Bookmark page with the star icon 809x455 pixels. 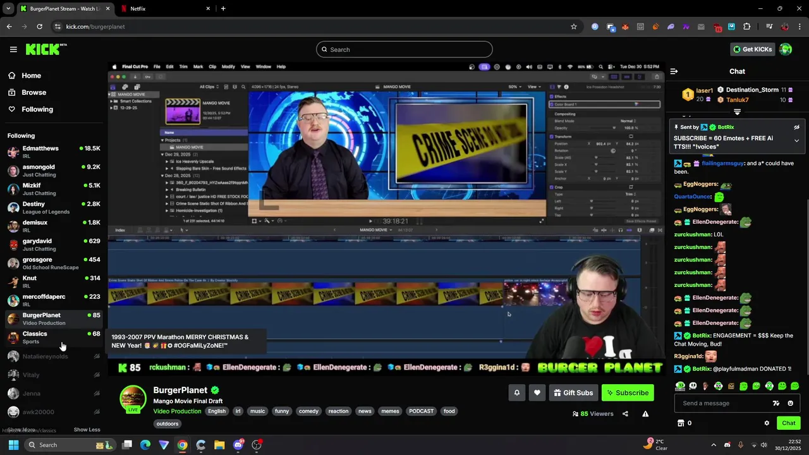point(574,27)
